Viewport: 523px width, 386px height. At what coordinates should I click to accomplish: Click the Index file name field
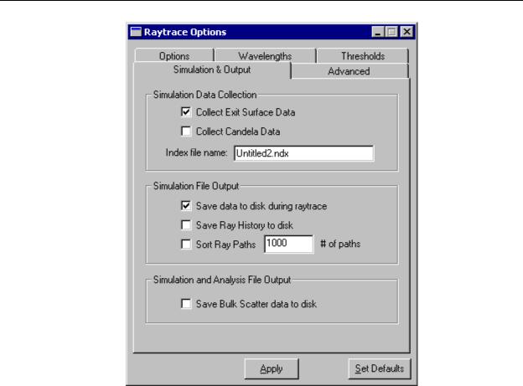coord(303,153)
